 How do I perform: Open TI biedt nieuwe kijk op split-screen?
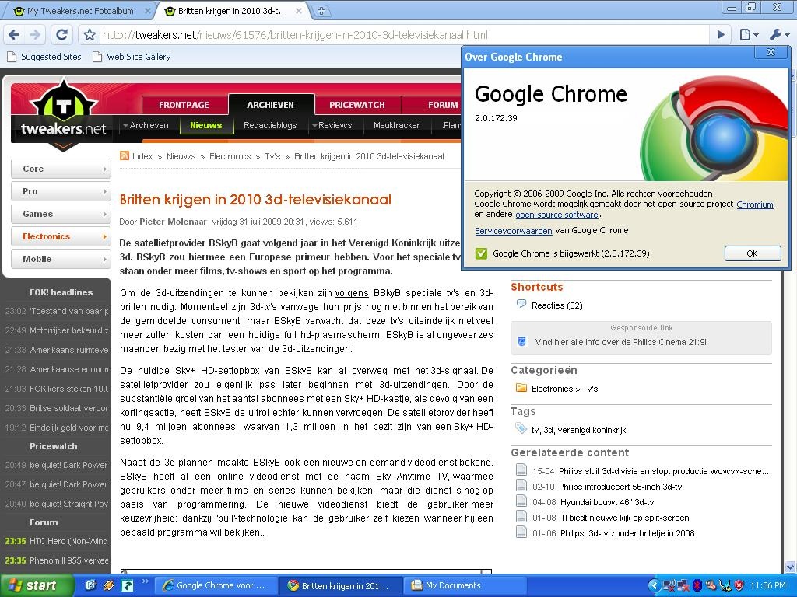pos(625,518)
